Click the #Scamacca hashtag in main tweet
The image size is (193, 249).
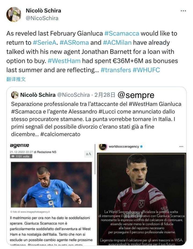coord(122,34)
